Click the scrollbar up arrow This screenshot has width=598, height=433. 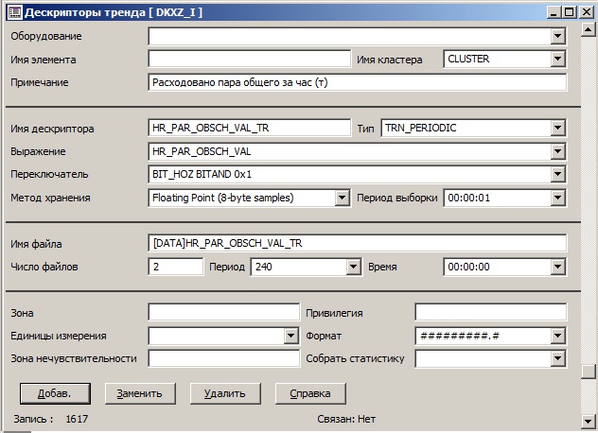(x=589, y=30)
